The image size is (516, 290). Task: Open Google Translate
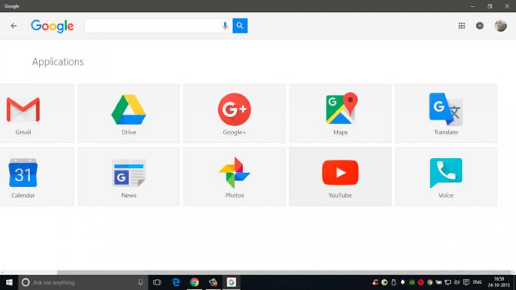446,111
